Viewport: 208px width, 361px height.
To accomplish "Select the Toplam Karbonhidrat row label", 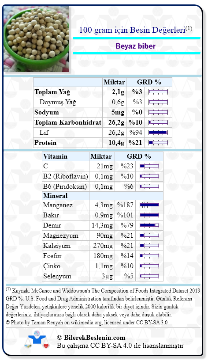I will (x=68, y=122).
